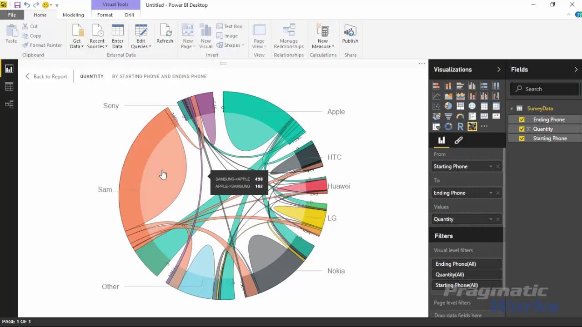Select the pie chart visual
582x327 pixels.
click(x=448, y=106)
